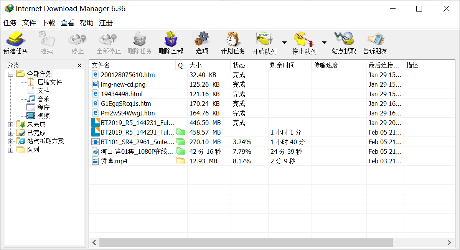Close the 分类 categories panel
Image resolution: width=460 pixels, height=250 pixels.
point(79,65)
